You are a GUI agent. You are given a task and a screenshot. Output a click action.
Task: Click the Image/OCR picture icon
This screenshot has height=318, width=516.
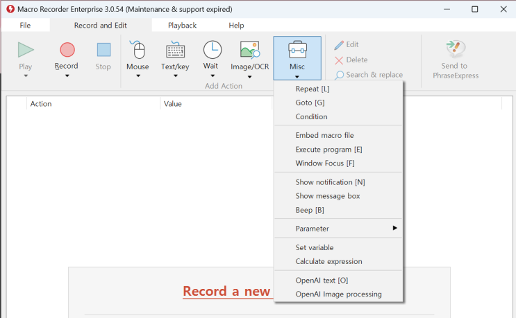[x=250, y=50]
